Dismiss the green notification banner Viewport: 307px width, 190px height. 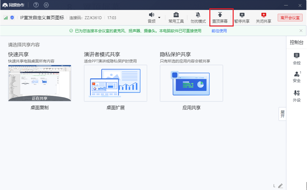301,31
